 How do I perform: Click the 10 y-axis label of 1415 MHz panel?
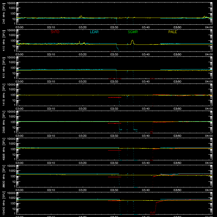pos(14,100)
